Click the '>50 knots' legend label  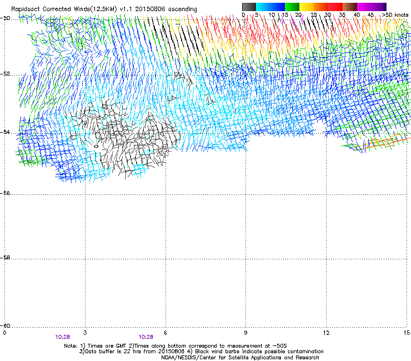click(395, 15)
